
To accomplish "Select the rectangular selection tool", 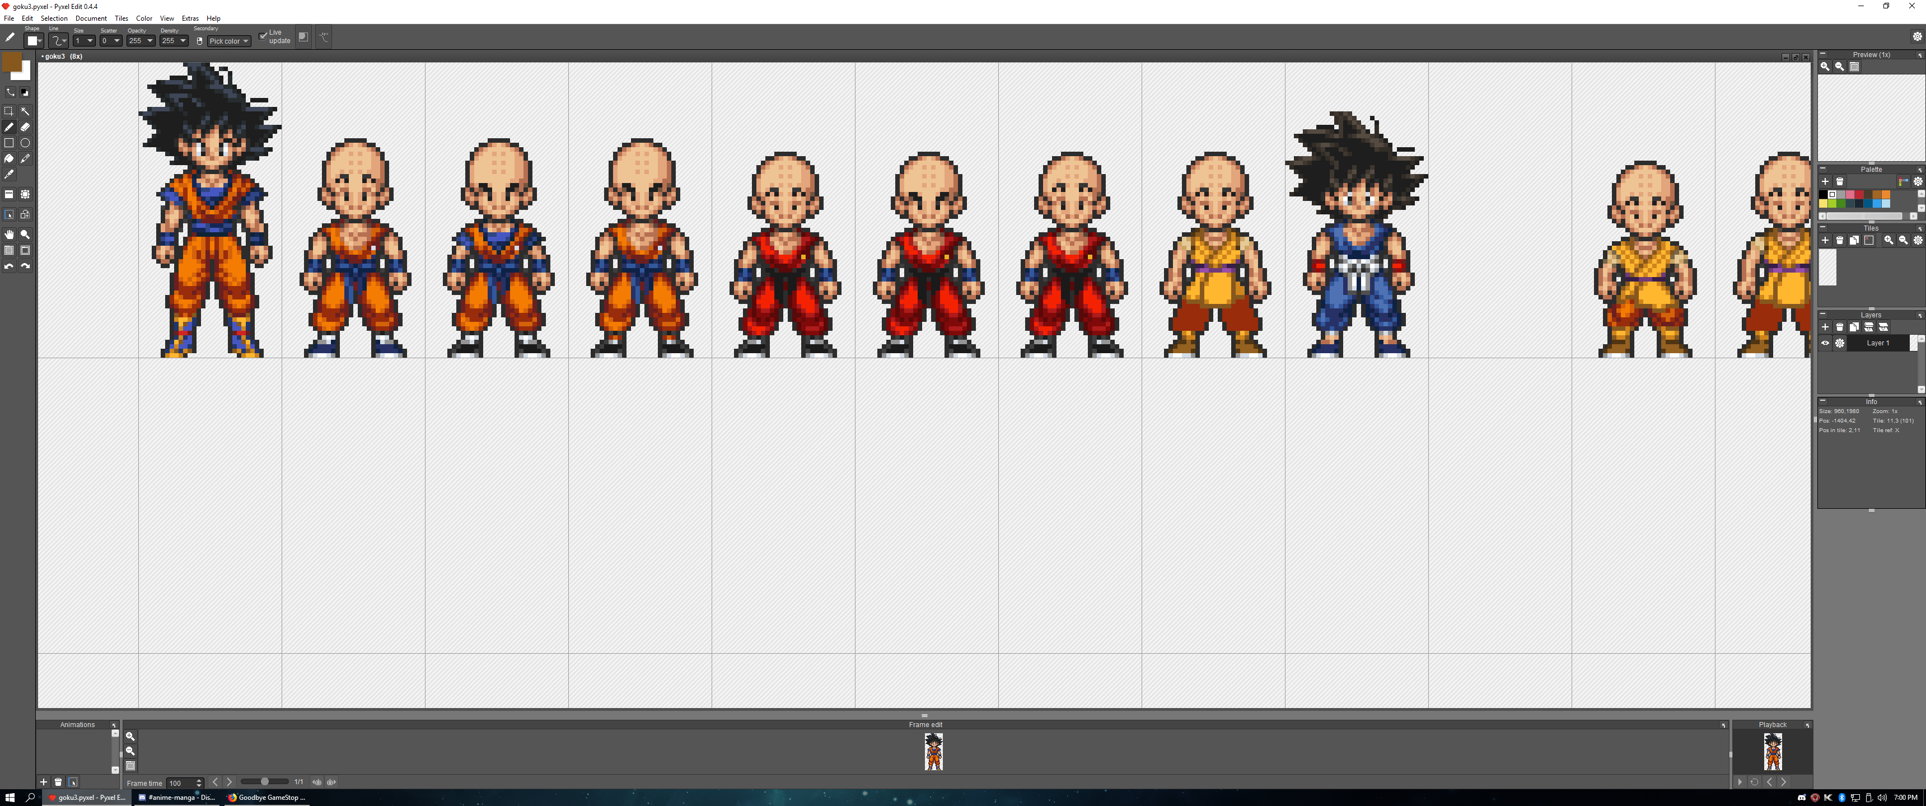I will (x=9, y=111).
